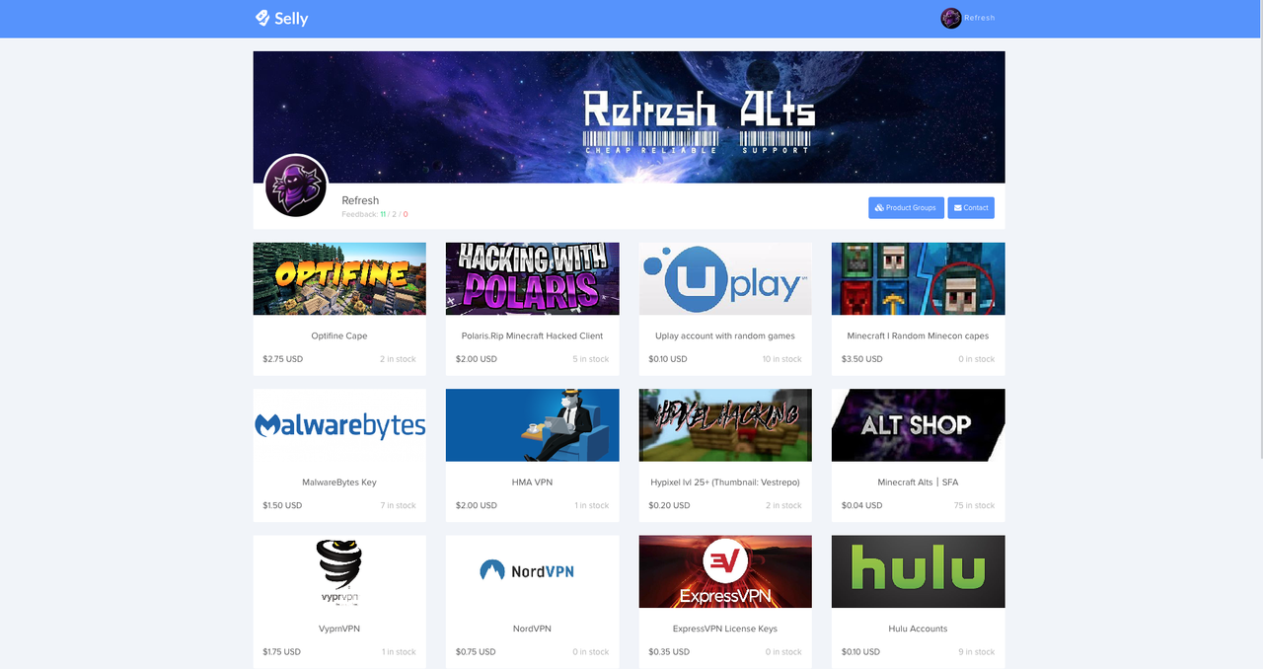The width and height of the screenshot is (1263, 669).
Task: Select Minecraft Random Minecon capes title
Action: [919, 335]
